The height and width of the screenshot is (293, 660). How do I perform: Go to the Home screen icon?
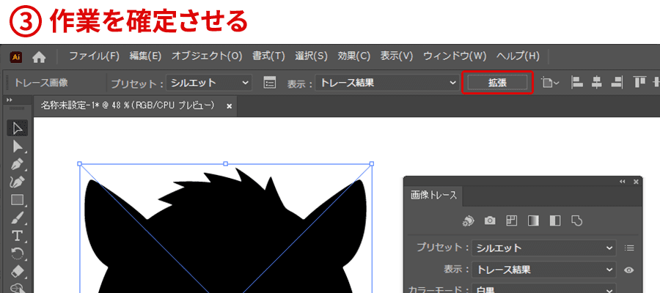[x=39, y=56]
